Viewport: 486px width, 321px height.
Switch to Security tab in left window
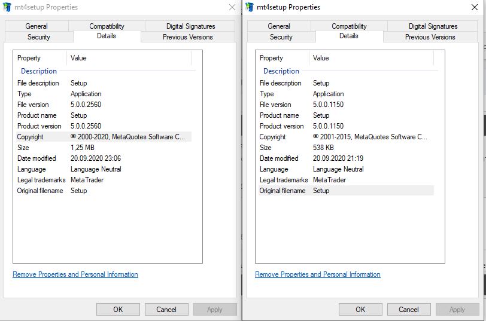coord(39,37)
